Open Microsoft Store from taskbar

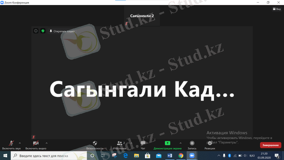(147, 156)
